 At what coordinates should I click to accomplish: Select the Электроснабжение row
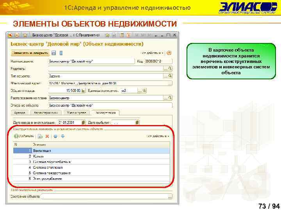tap(91, 179)
